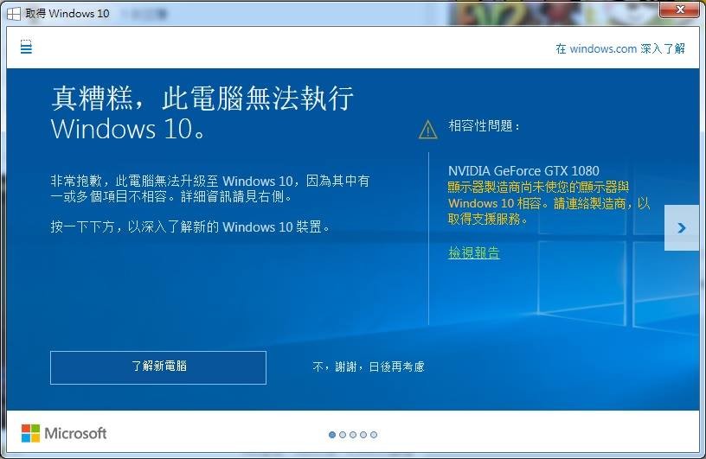Image resolution: width=706 pixels, height=459 pixels.
Task: Click the 了解新電腦 button
Action: pyautogui.click(x=158, y=367)
